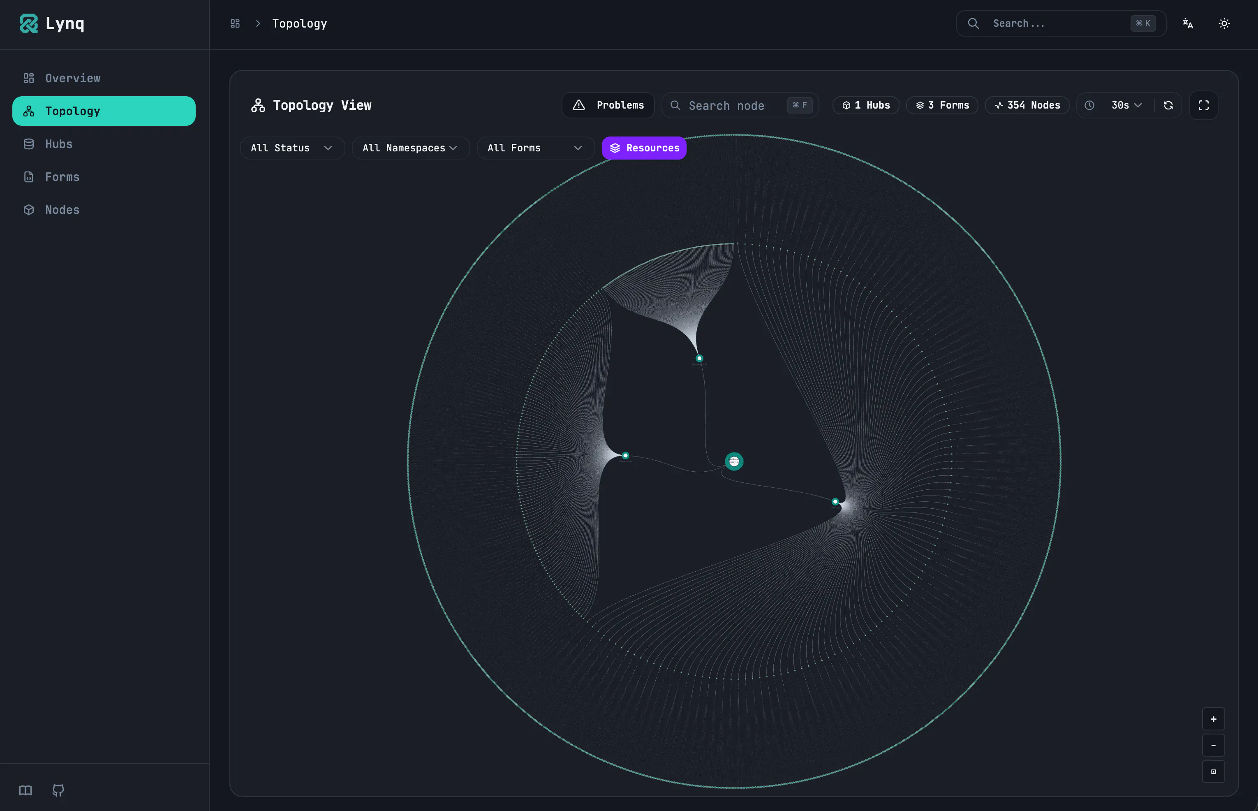The height and width of the screenshot is (811, 1258).
Task: Toggle the light/dark theme sun icon
Action: (1224, 23)
